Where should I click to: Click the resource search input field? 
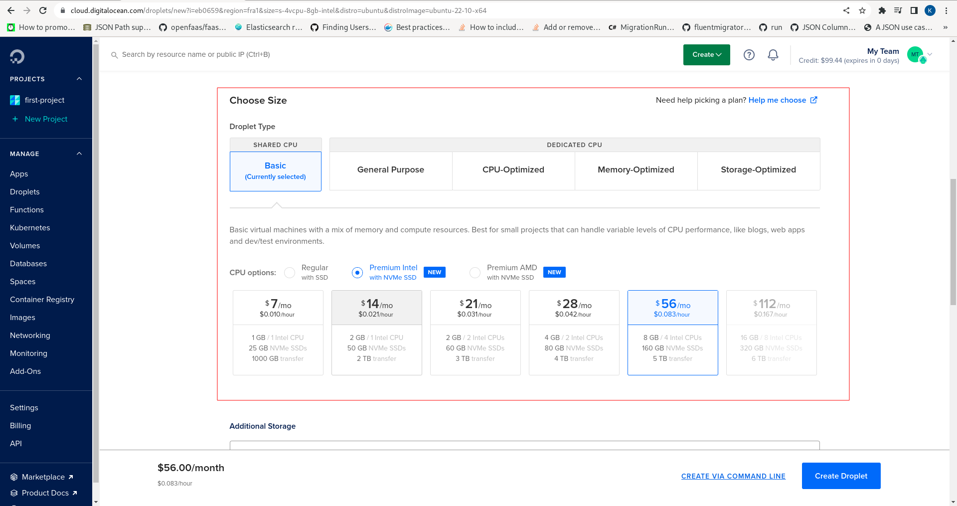coord(196,55)
